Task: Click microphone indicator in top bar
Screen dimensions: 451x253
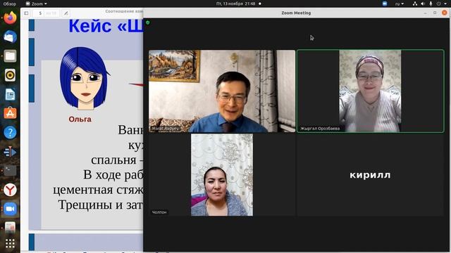Action: click(x=431, y=4)
